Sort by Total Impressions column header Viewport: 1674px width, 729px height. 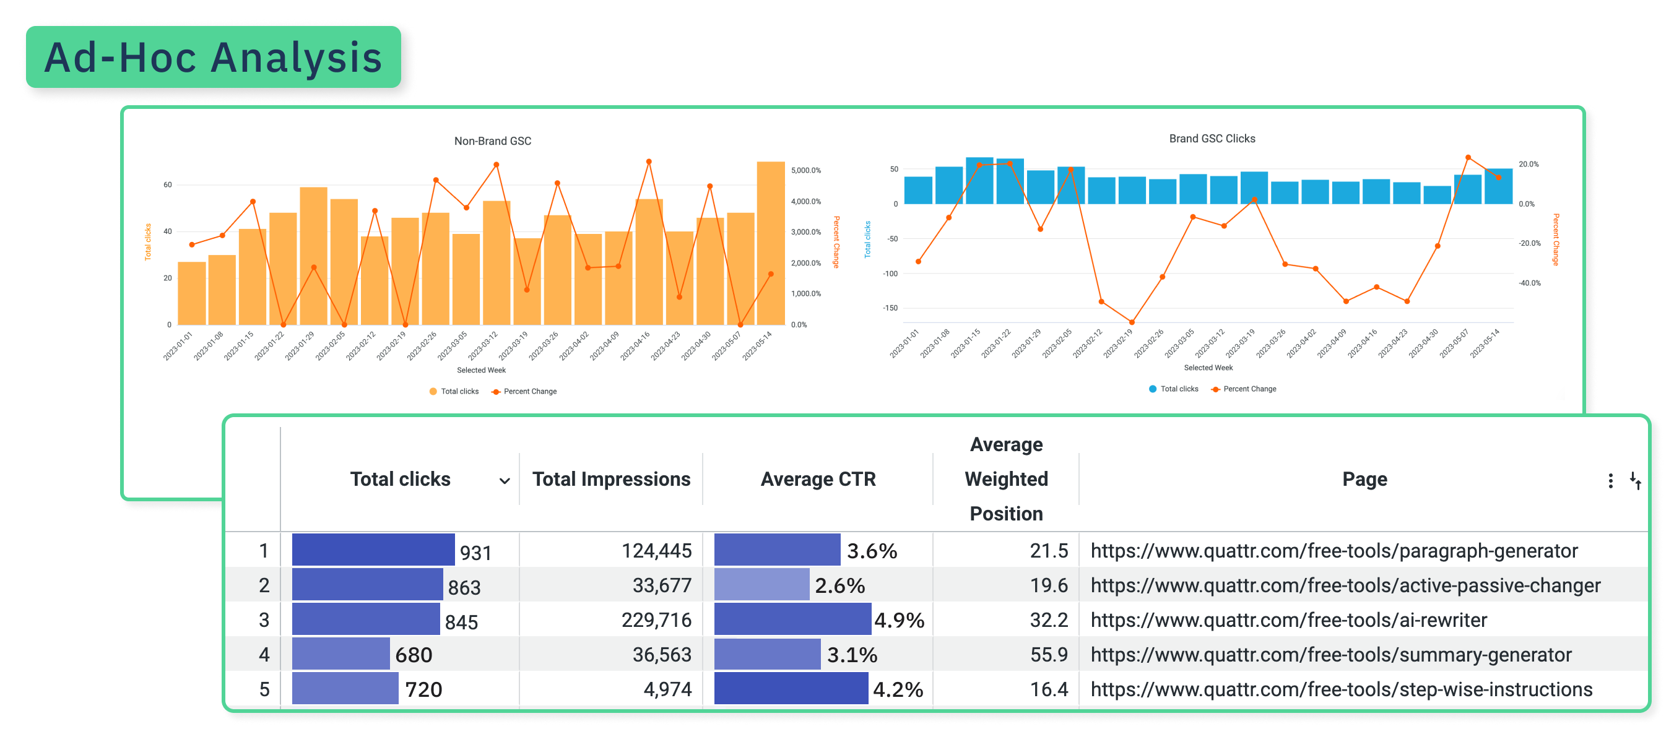(611, 479)
